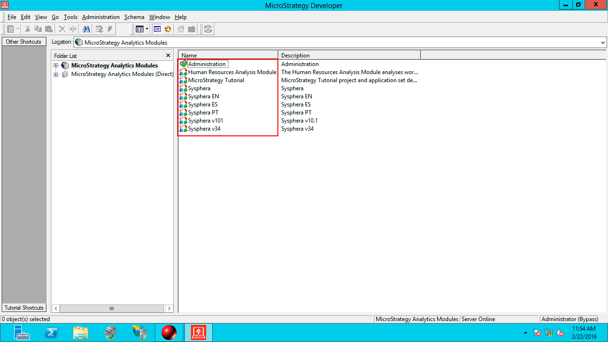Expand MicroStrategy Analytics Modules tree node
The width and height of the screenshot is (608, 342).
56,66
